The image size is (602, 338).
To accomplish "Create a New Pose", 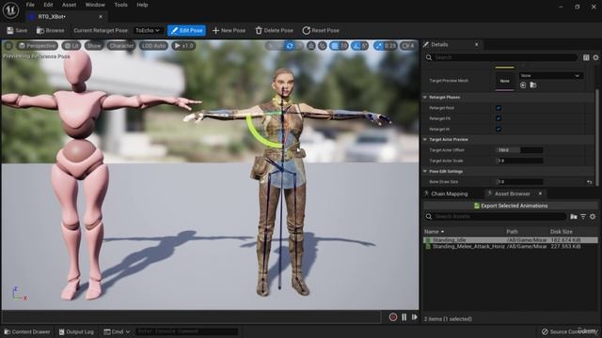I will point(229,30).
